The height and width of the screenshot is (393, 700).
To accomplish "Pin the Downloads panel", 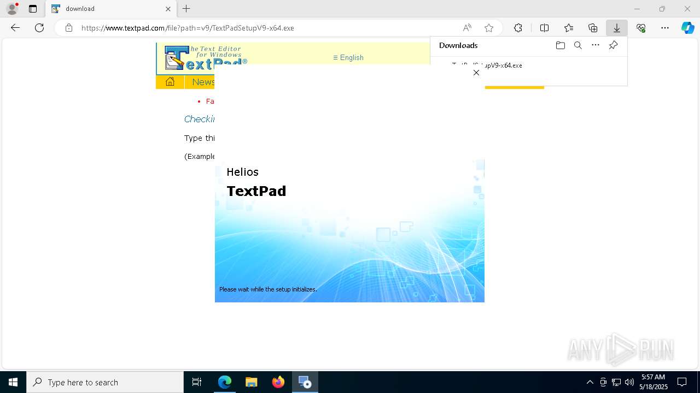I will 613,45.
